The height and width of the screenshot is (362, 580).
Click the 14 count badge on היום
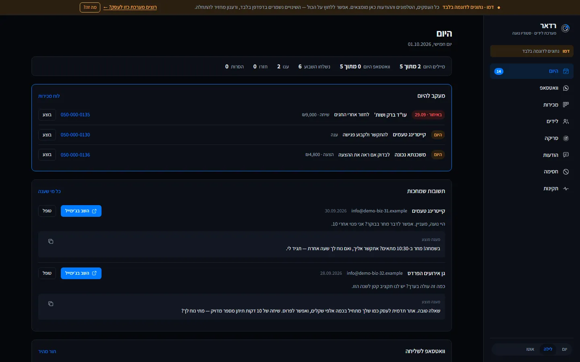(x=499, y=71)
